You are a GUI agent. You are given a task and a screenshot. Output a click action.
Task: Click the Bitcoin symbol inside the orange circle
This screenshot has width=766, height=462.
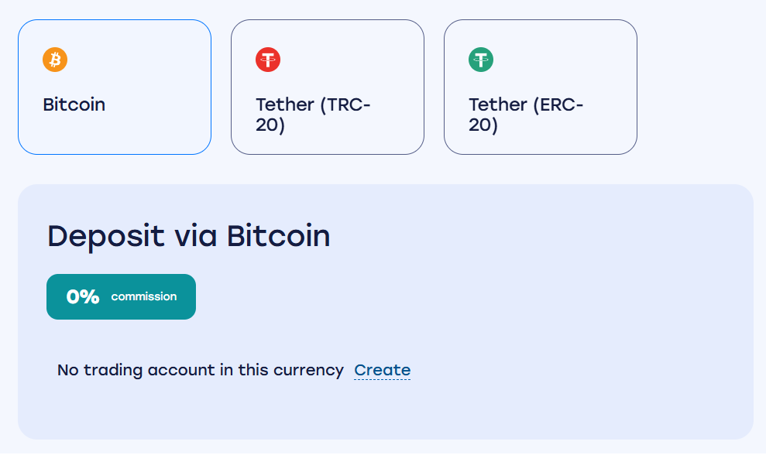(54, 59)
